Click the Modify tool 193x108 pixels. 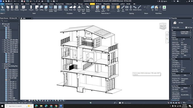tap(3, 8)
